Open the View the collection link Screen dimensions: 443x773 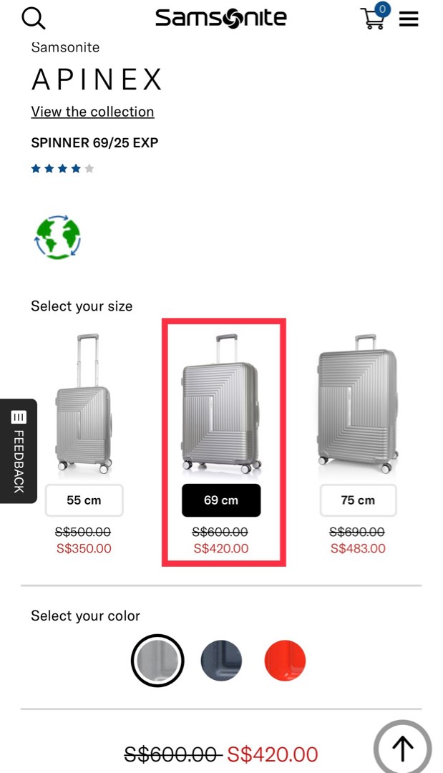click(x=92, y=112)
